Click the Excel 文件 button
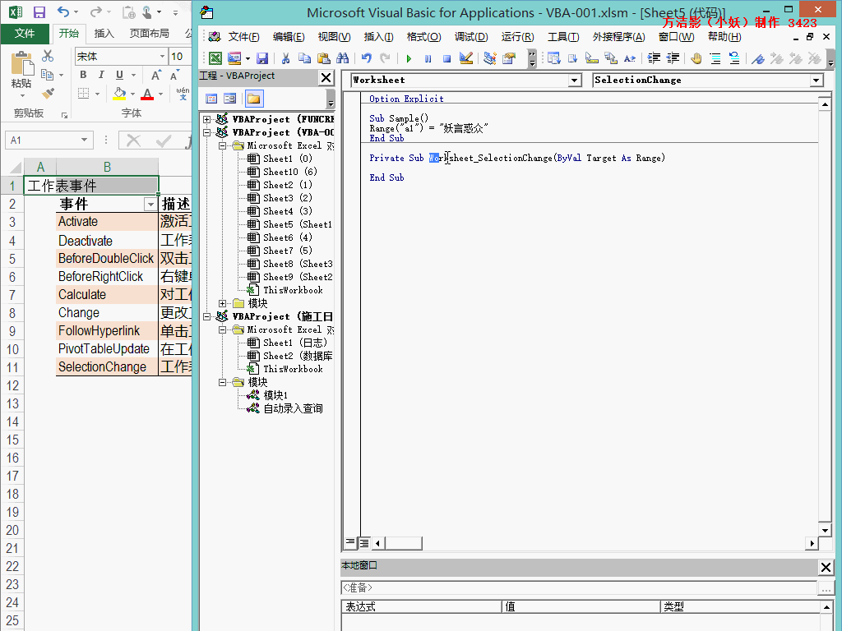This screenshot has width=842, height=631. point(25,33)
